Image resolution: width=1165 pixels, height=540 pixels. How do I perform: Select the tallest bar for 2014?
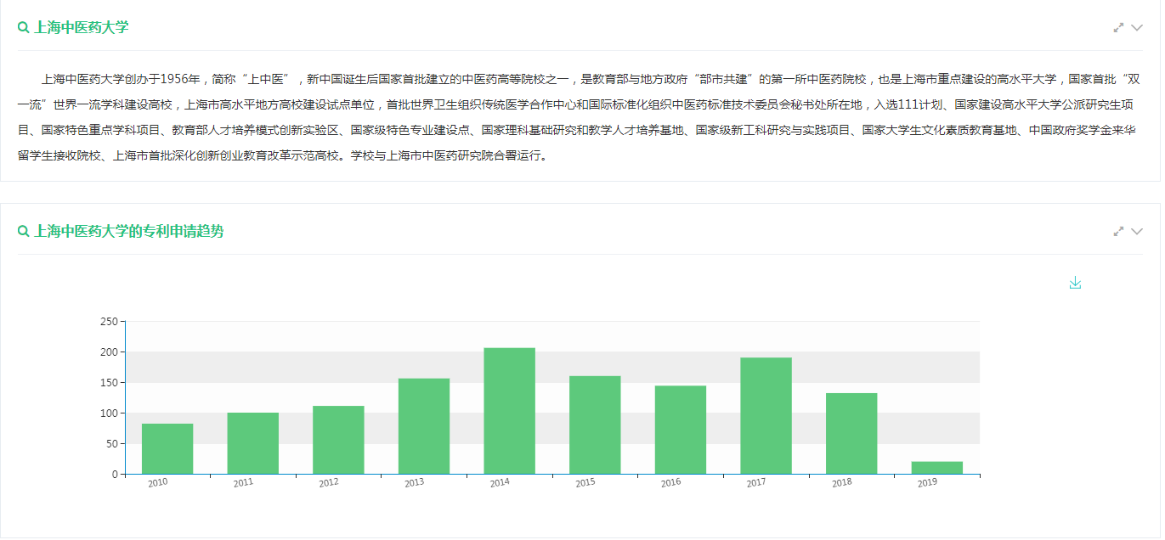pos(510,411)
